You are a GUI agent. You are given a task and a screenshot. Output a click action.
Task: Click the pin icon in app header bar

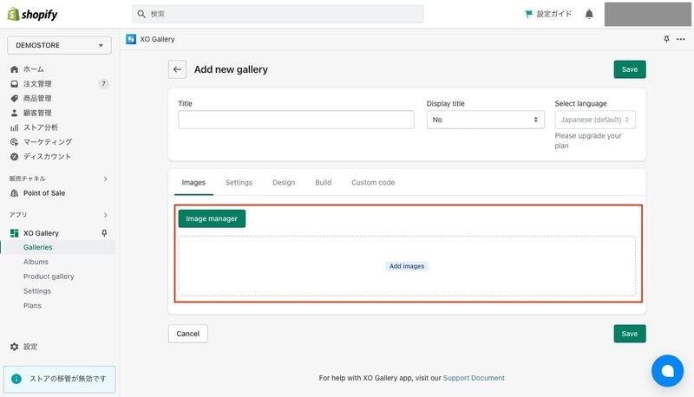pos(666,39)
